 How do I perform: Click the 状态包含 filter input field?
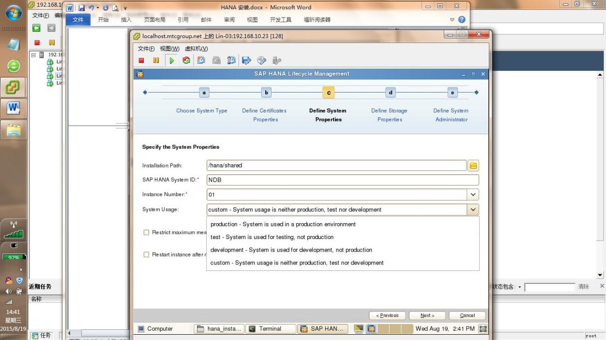click(x=550, y=287)
